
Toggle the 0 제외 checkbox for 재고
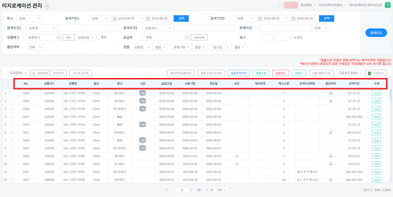[291, 38]
